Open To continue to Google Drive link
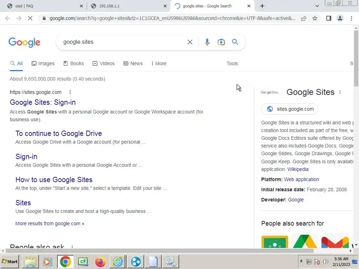 (59, 133)
